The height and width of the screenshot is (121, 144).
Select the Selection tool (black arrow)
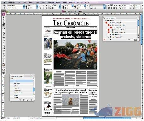click(x=4, y=17)
